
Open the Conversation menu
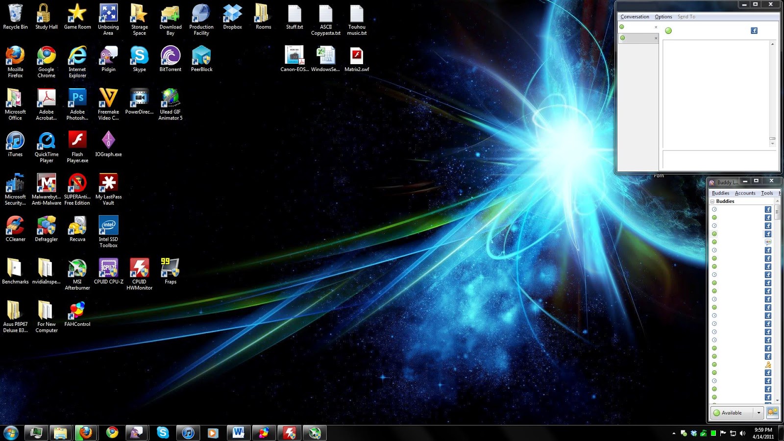click(635, 17)
